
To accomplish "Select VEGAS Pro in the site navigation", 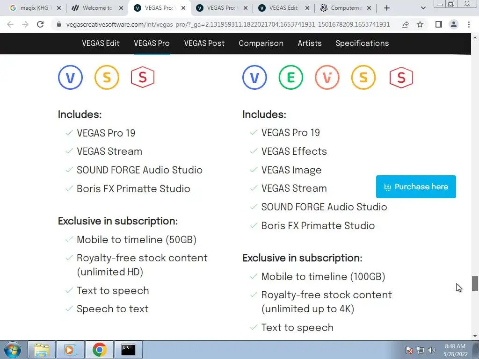I will click(x=152, y=43).
